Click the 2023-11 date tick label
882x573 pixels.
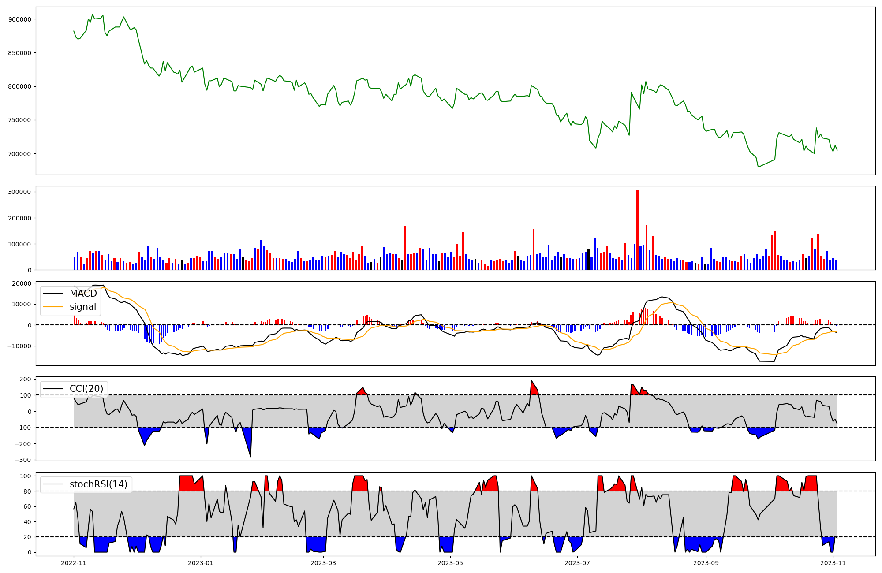[833, 563]
